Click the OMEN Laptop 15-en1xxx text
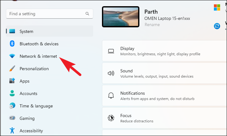The height and width of the screenshot is (136, 227). pos(167,18)
